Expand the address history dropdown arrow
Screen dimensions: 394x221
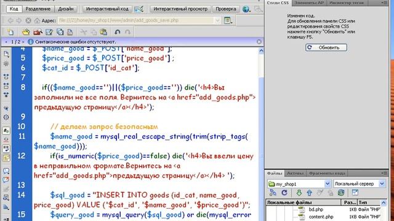click(217, 20)
